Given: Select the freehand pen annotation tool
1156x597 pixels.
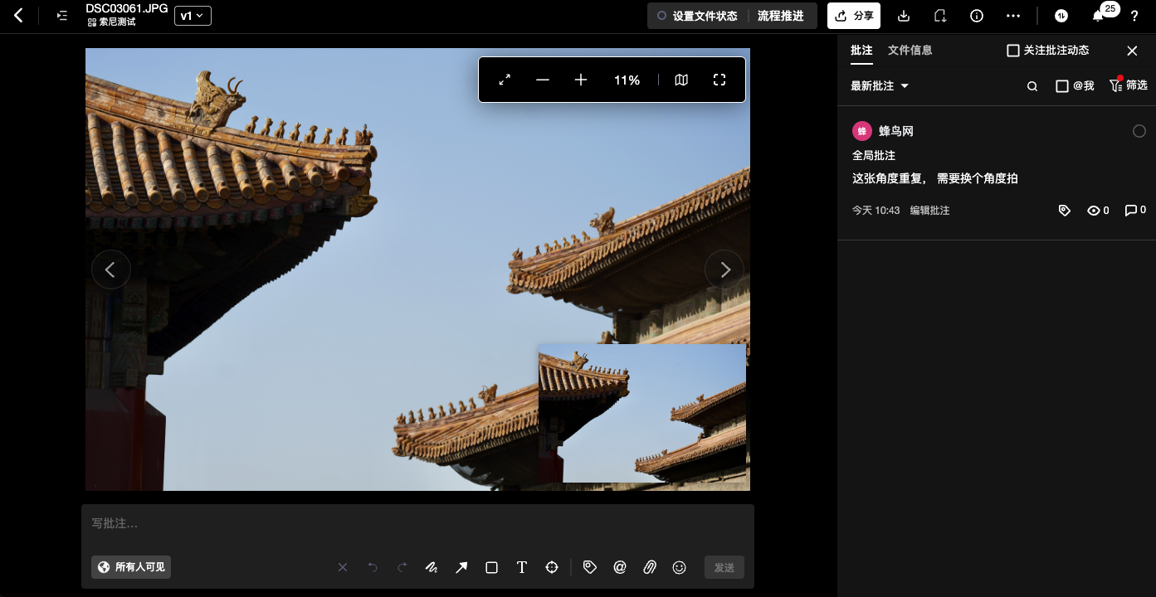Looking at the screenshot, I should 432,567.
